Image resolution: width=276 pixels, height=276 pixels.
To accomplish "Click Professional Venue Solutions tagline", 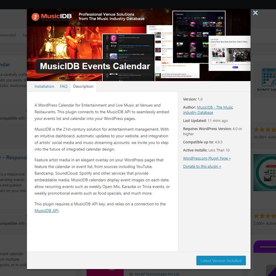I will pyautogui.click(x=112, y=17).
